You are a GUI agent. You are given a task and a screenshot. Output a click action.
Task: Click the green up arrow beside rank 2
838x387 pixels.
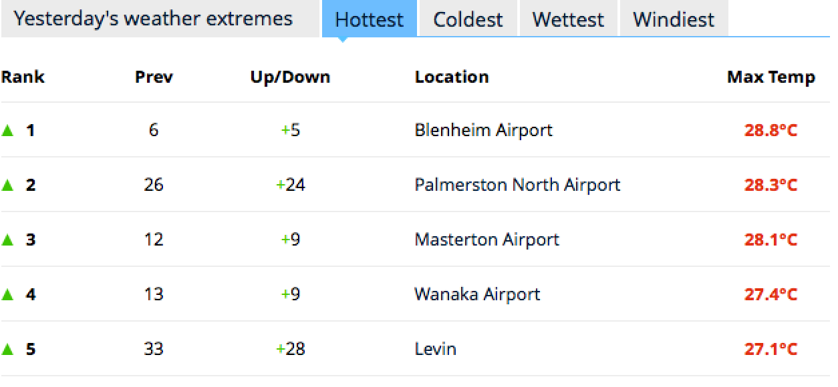coord(7,185)
